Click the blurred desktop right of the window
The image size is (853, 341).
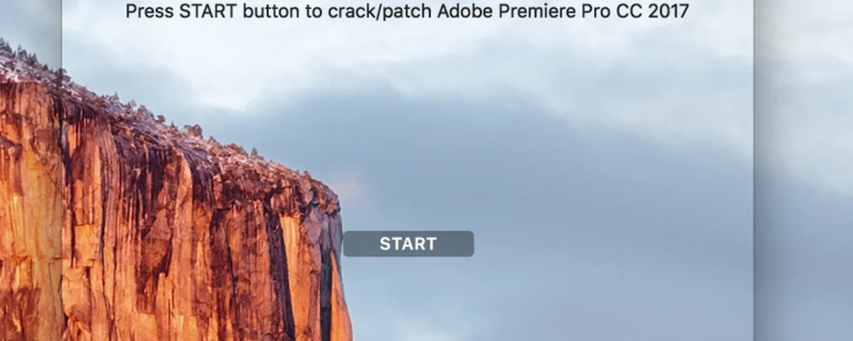pyautogui.click(x=804, y=170)
